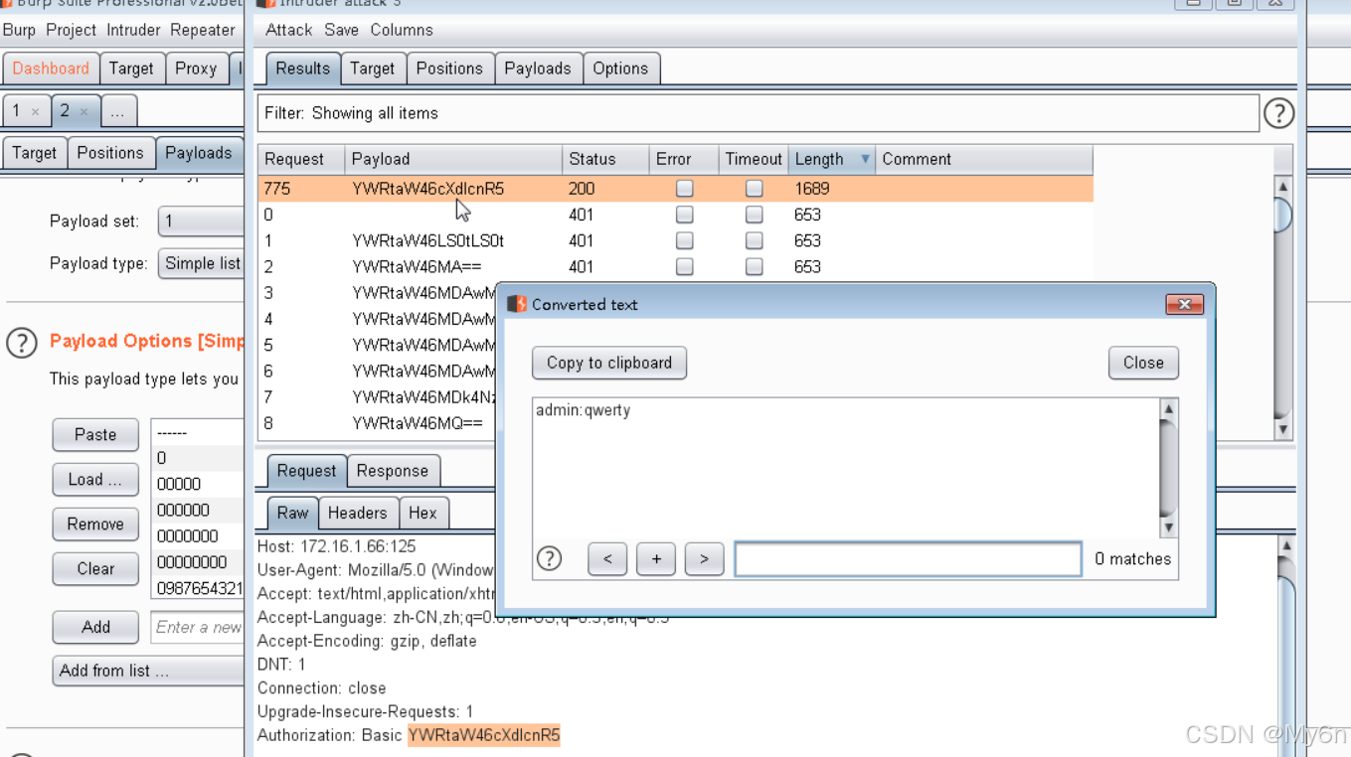Click Copy to clipboard button
The image size is (1351, 757).
tap(609, 363)
